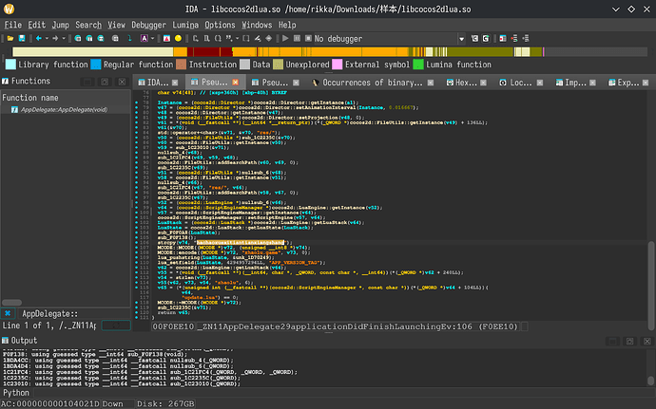The width and height of the screenshot is (656, 409).
Task: Click the last tracing icon on toolbar
Action: tap(526, 39)
